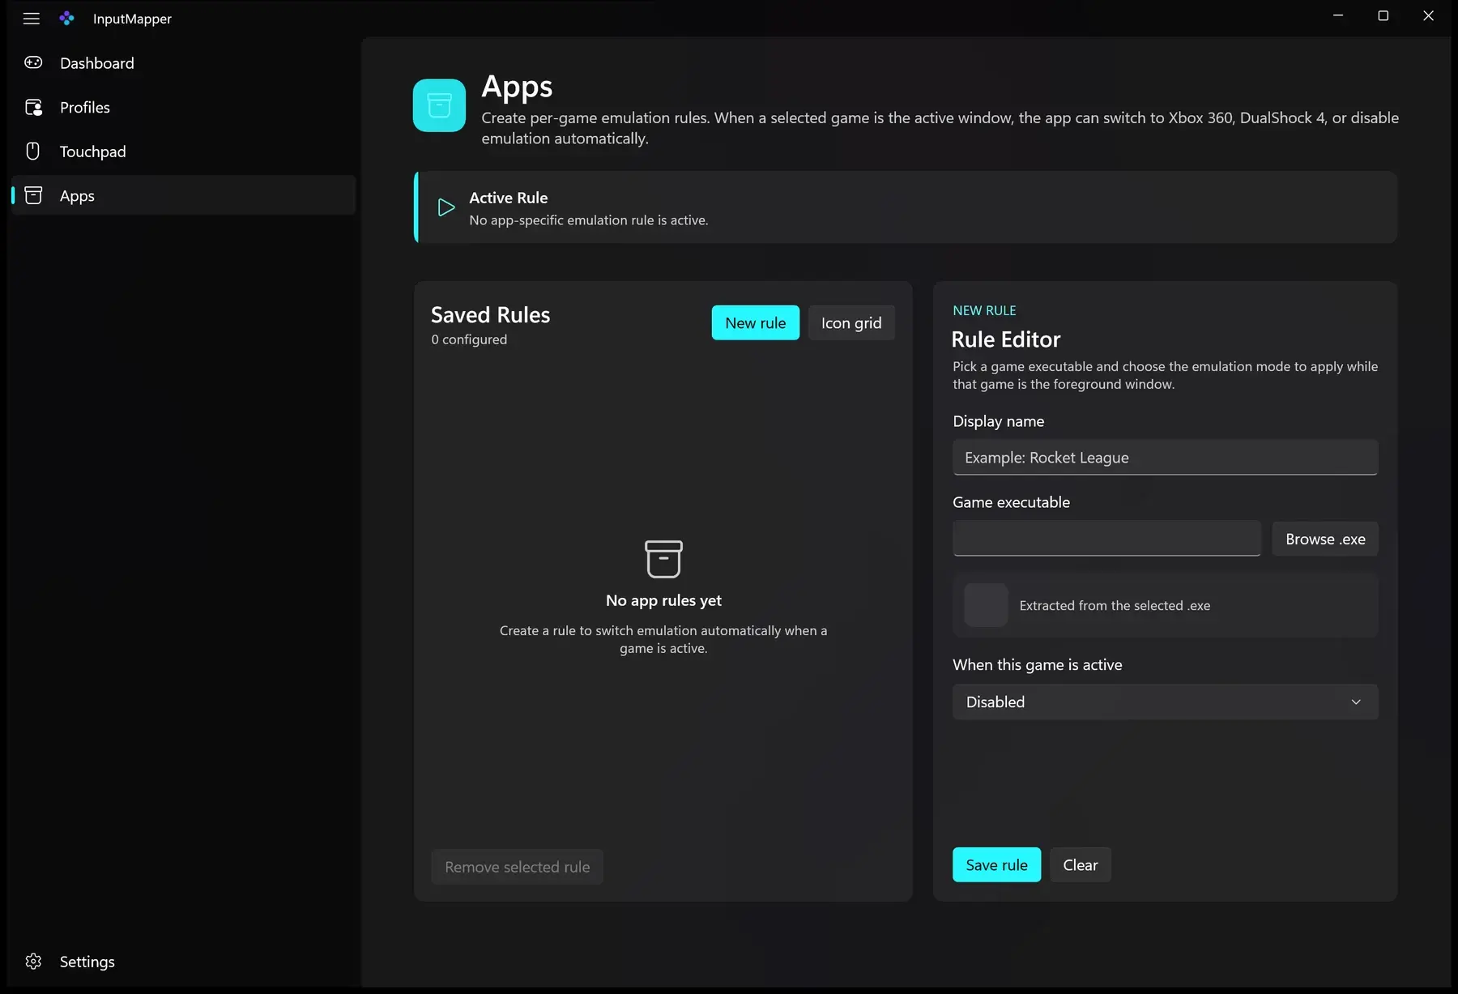
Task: Focus the Game executable path field
Action: click(x=1106, y=539)
